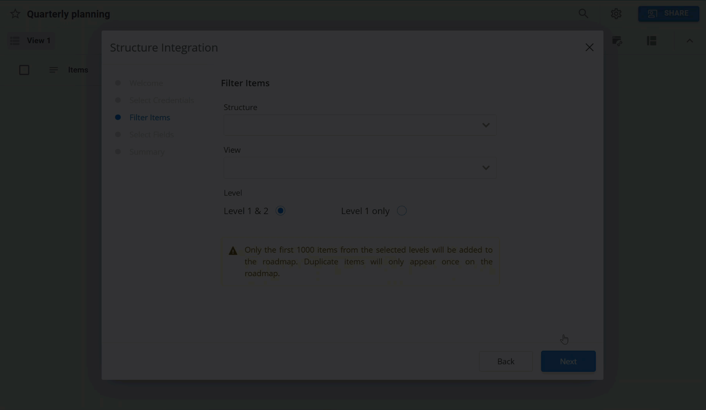Viewport: 706px width, 410px height.
Task: Click the Quarterly planning title
Action: pos(68,14)
